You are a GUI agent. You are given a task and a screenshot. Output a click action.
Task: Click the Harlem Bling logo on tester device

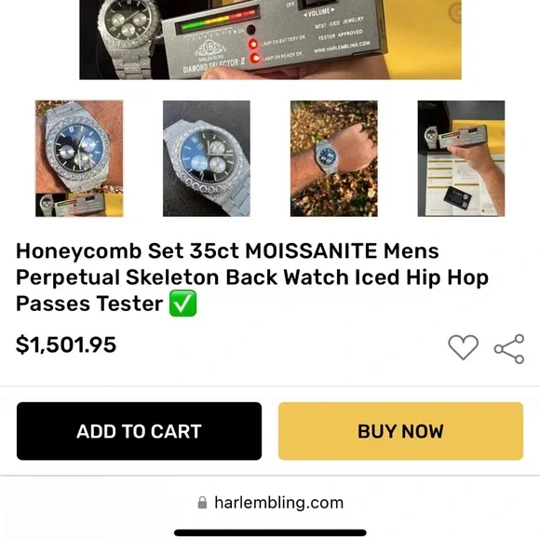[x=209, y=48]
